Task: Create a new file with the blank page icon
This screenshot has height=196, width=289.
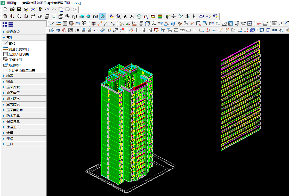Action: tap(5, 9)
